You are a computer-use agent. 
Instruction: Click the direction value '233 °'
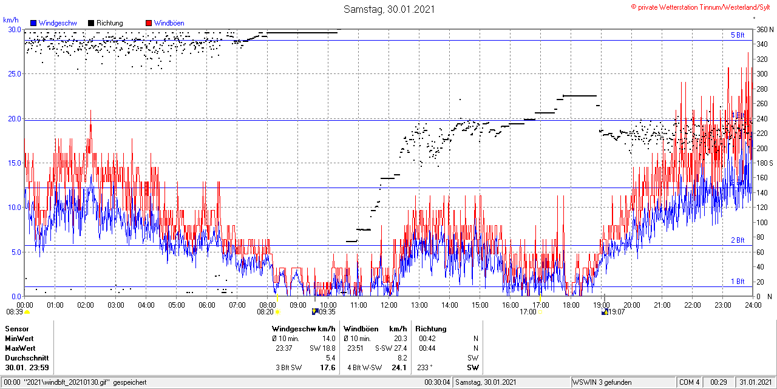coord(426,368)
